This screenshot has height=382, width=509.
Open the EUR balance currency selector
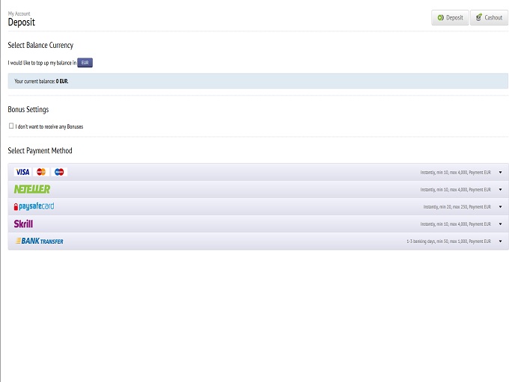(x=85, y=63)
